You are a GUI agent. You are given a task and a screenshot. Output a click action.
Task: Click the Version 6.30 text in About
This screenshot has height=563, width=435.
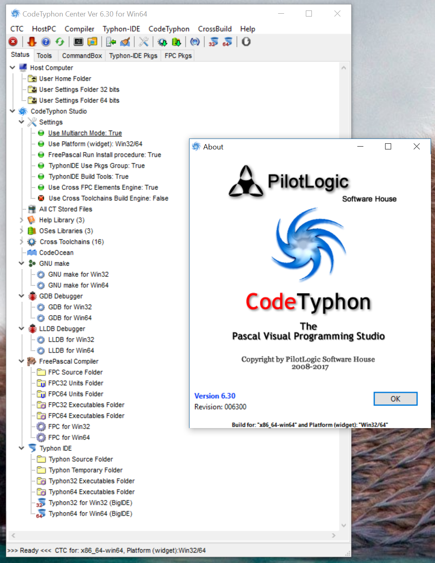tap(215, 396)
